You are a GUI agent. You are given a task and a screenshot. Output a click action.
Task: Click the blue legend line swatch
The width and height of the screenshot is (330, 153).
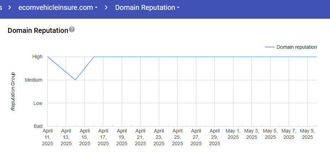point(270,47)
